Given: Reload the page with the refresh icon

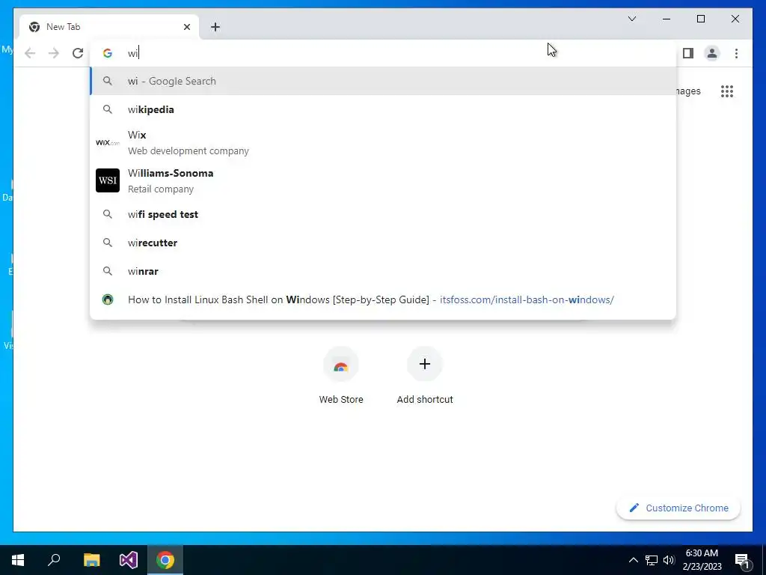Looking at the screenshot, I should click(78, 53).
